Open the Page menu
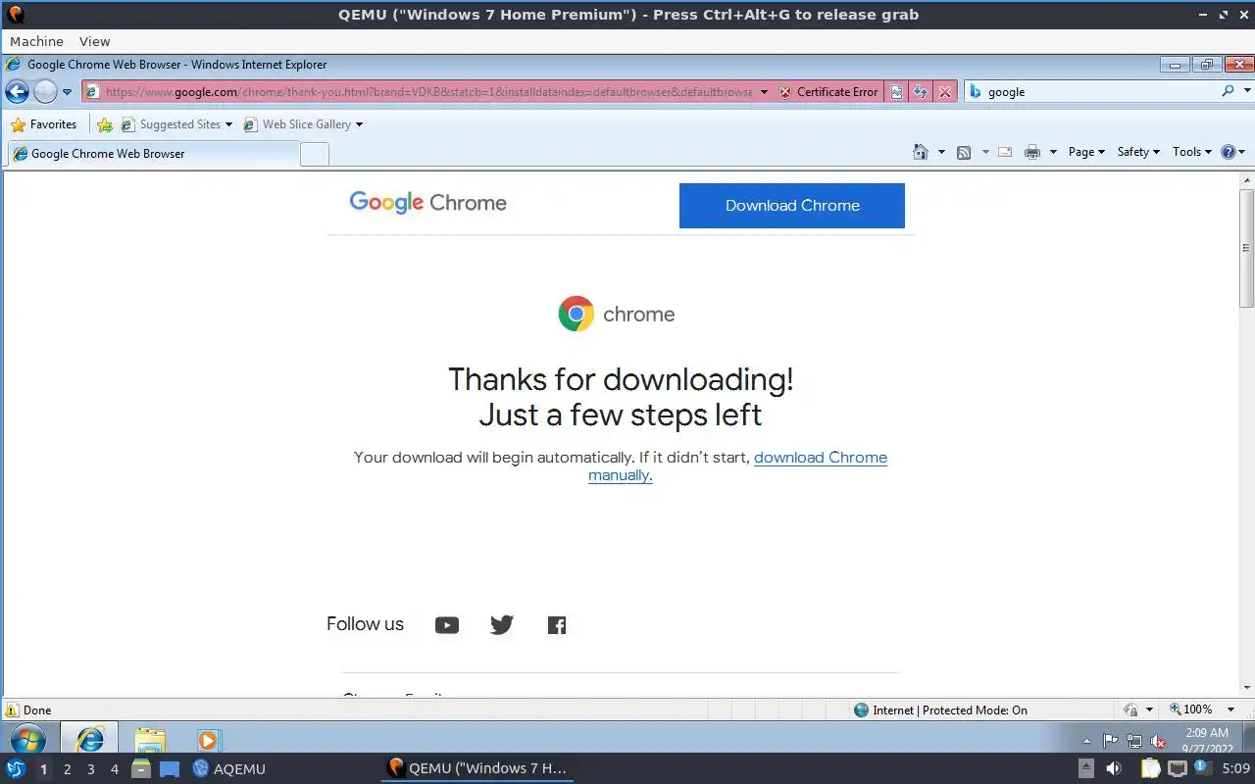Viewport: 1255px width, 784px height. click(x=1086, y=152)
